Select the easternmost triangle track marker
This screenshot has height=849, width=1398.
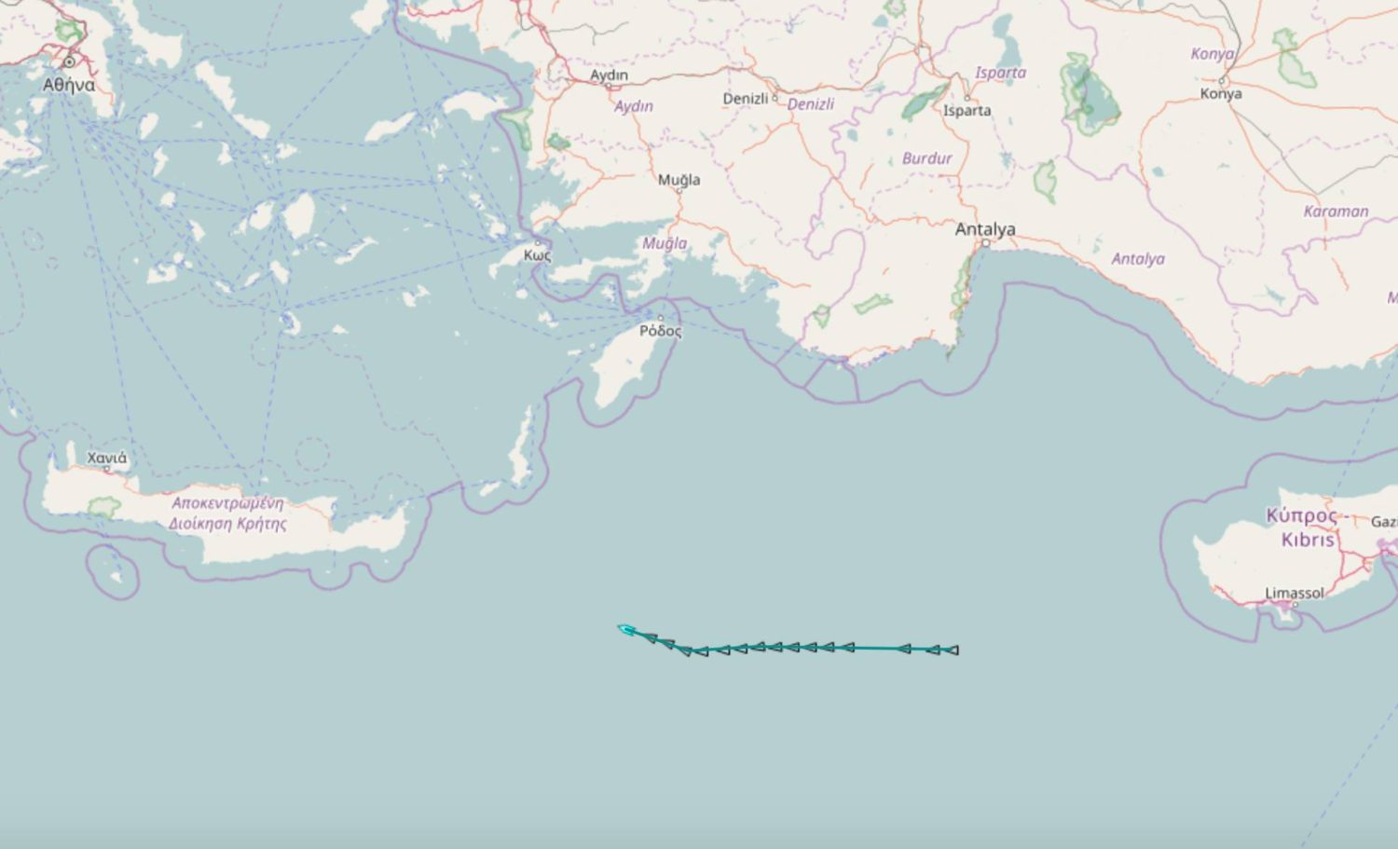click(x=951, y=650)
